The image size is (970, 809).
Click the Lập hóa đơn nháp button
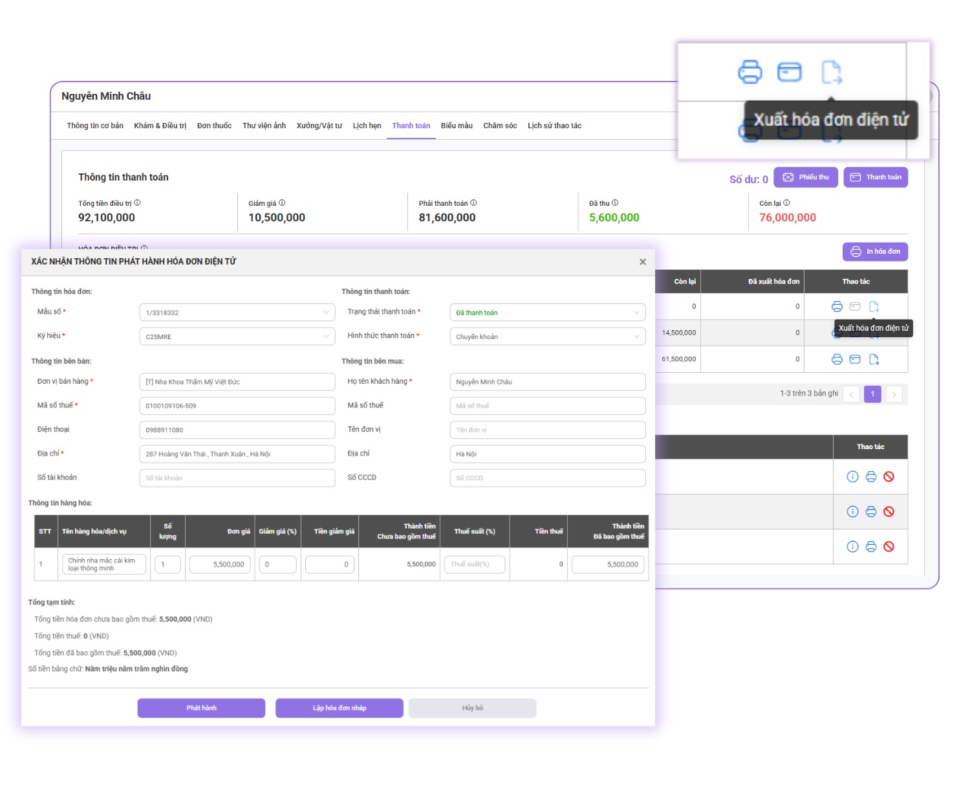click(339, 708)
